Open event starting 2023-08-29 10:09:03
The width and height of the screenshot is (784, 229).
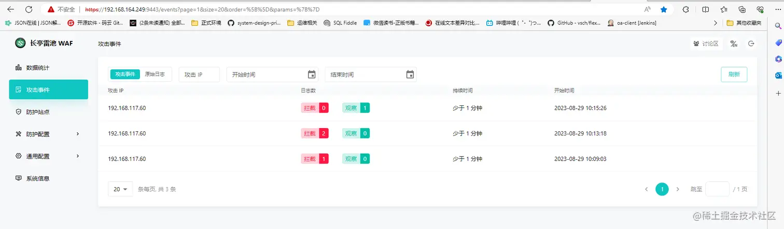coord(427,159)
